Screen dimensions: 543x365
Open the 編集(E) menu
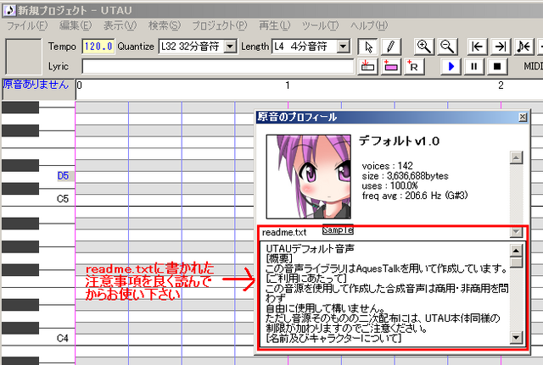point(76,26)
